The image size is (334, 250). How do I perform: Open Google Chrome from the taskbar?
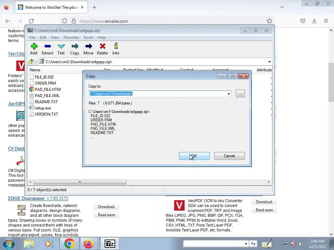click(69, 243)
